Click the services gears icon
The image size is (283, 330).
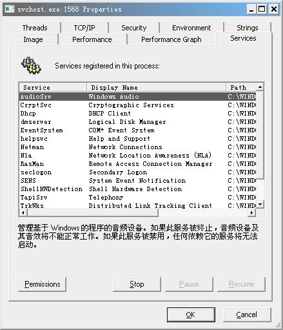(x=31, y=65)
